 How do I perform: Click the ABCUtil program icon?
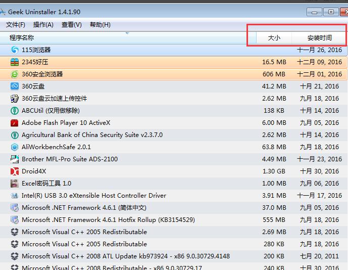[15, 111]
